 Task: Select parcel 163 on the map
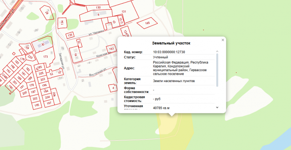[x=111, y=49]
